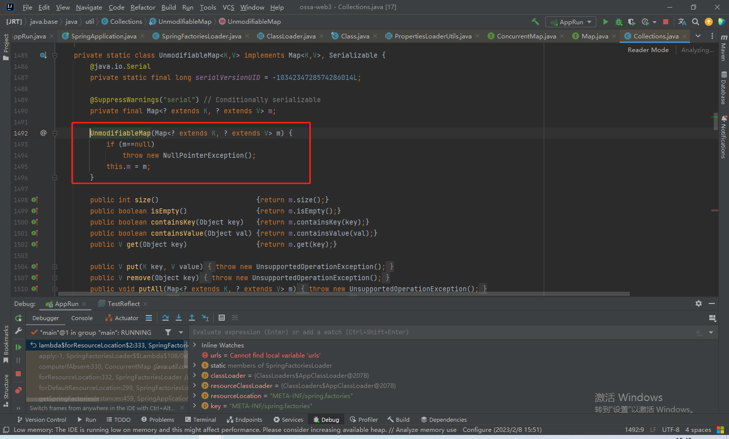Run AppRun with the green play icon
The width and height of the screenshot is (729, 439).
tap(605, 22)
